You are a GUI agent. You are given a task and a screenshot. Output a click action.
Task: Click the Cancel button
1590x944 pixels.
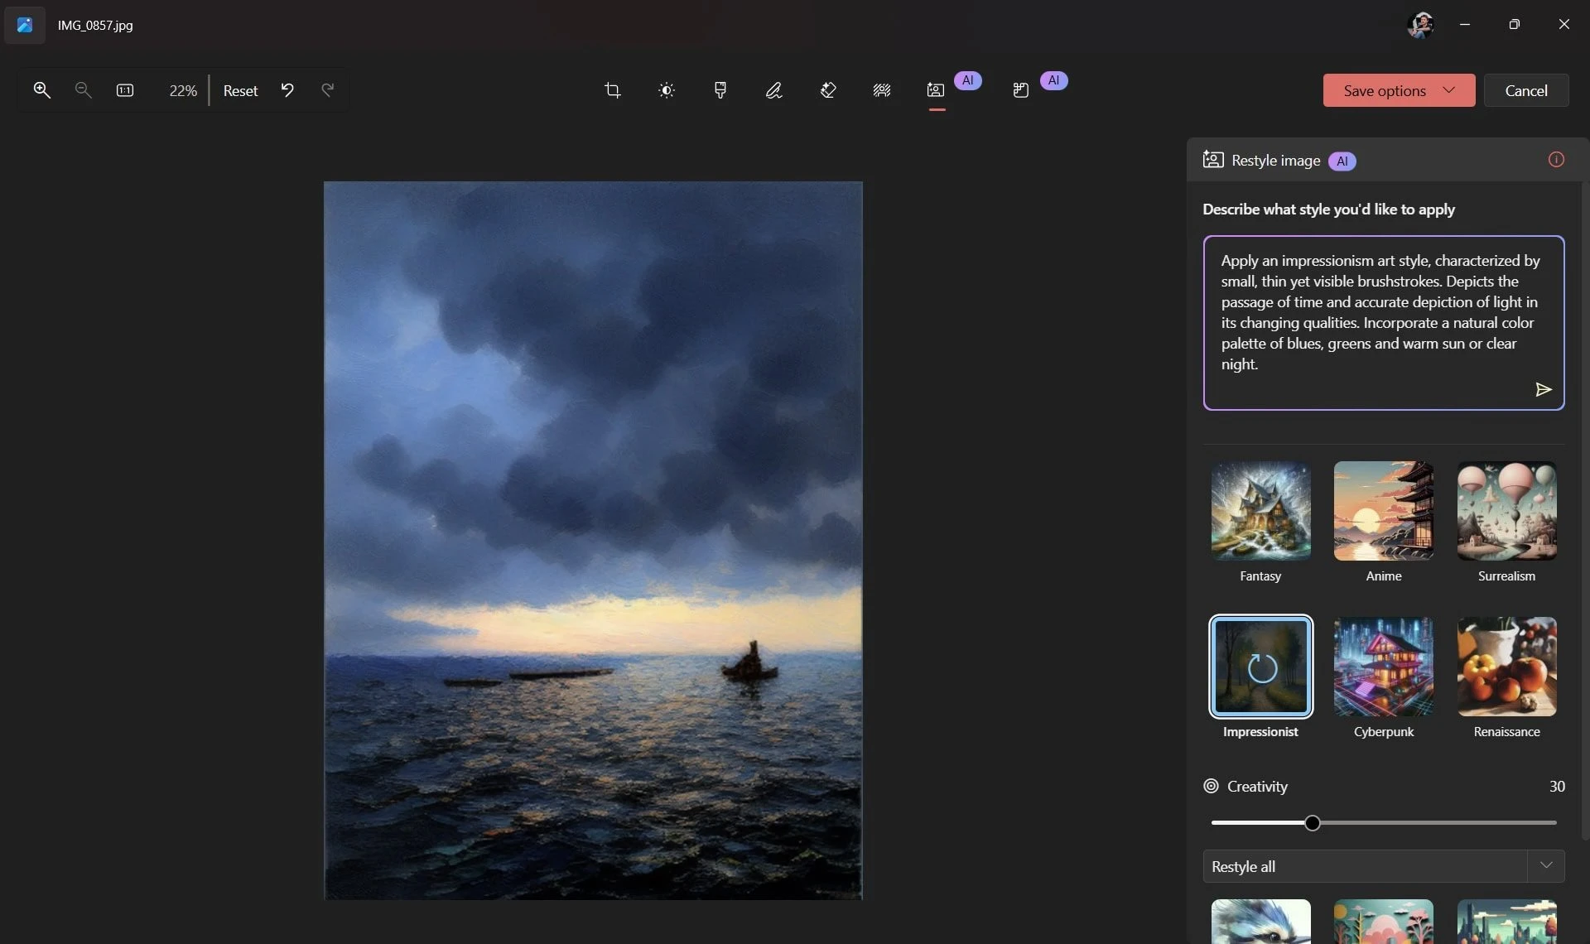click(1525, 90)
